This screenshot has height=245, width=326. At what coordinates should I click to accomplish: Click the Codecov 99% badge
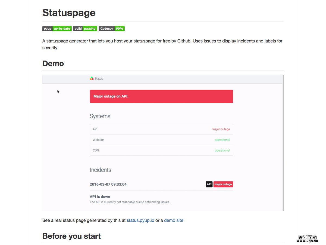pos(112,29)
